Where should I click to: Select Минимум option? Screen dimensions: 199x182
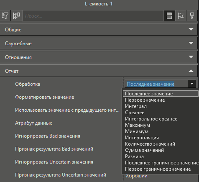coord(137,131)
